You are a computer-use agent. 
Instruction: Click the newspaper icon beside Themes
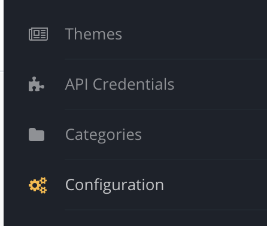pyautogui.click(x=38, y=34)
